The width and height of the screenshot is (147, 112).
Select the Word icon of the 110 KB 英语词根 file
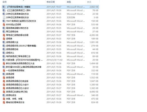4,74
